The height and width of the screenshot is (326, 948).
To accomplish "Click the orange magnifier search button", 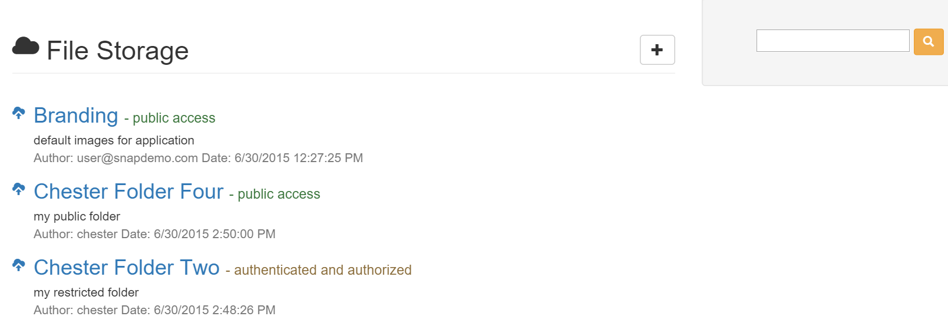I will point(928,41).
